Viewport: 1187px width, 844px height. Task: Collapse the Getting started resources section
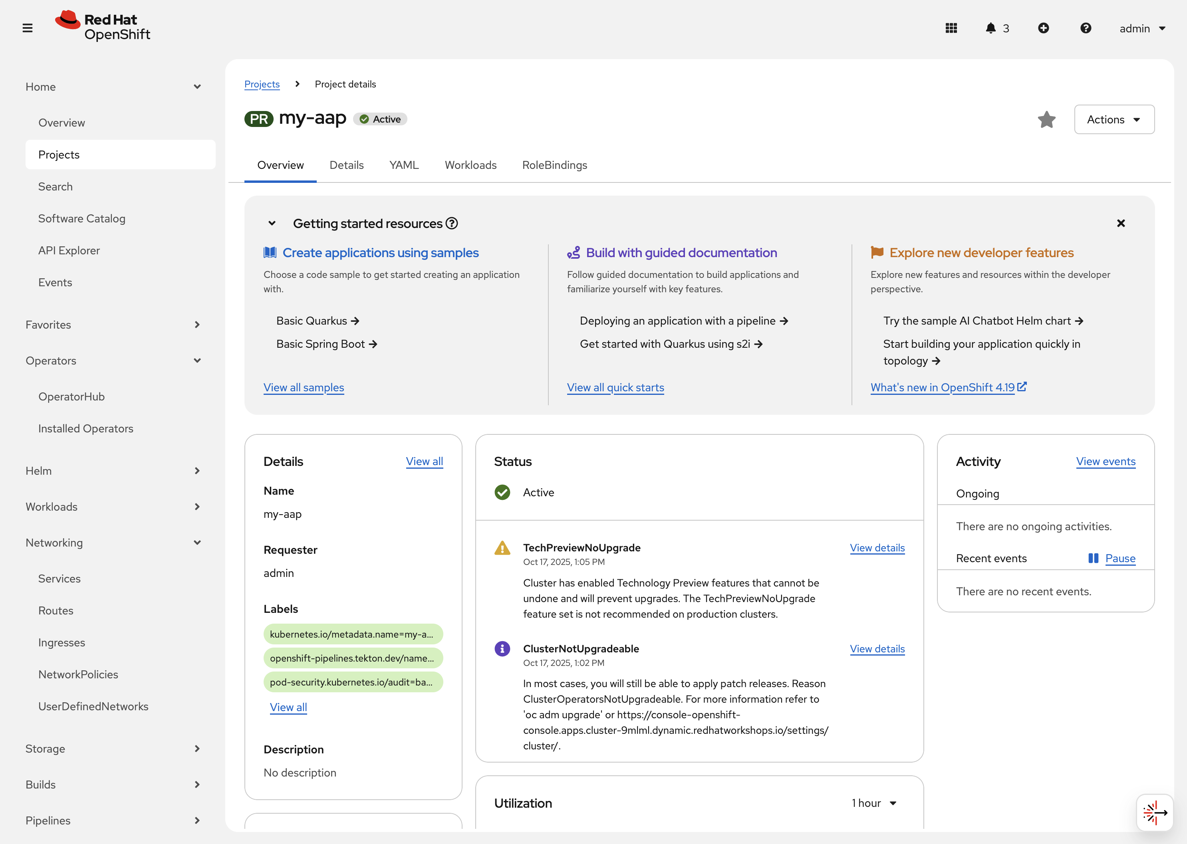coord(272,224)
